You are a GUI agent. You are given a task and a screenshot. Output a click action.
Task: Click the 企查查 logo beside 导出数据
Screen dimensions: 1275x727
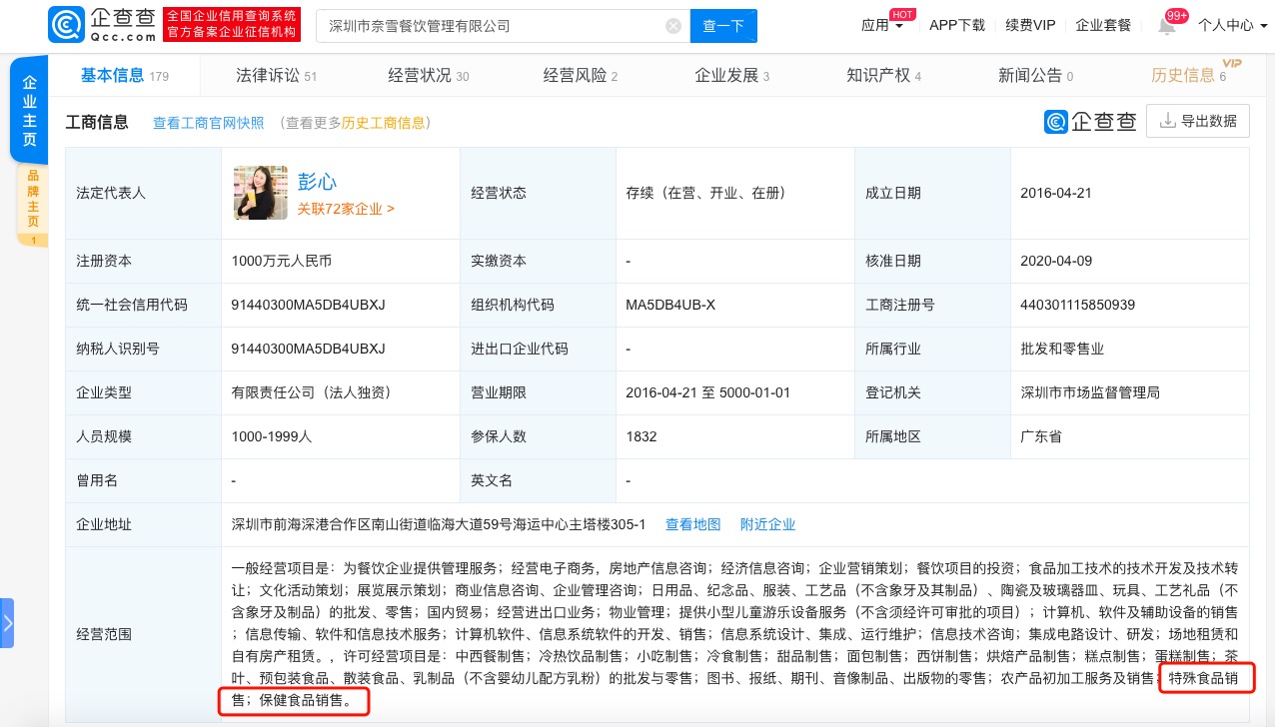(x=1091, y=121)
